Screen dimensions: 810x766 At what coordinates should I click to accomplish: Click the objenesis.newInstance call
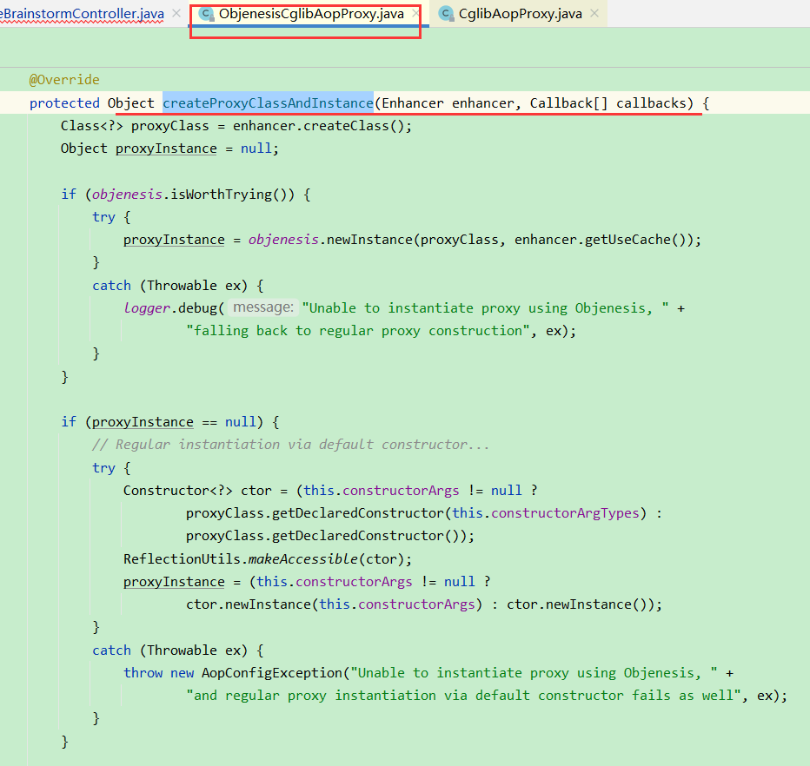coord(475,240)
